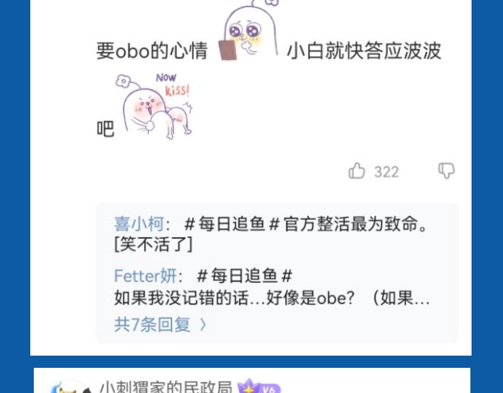Tap the [笑不活了] emoticon text
The image size is (503, 393).
point(153,244)
